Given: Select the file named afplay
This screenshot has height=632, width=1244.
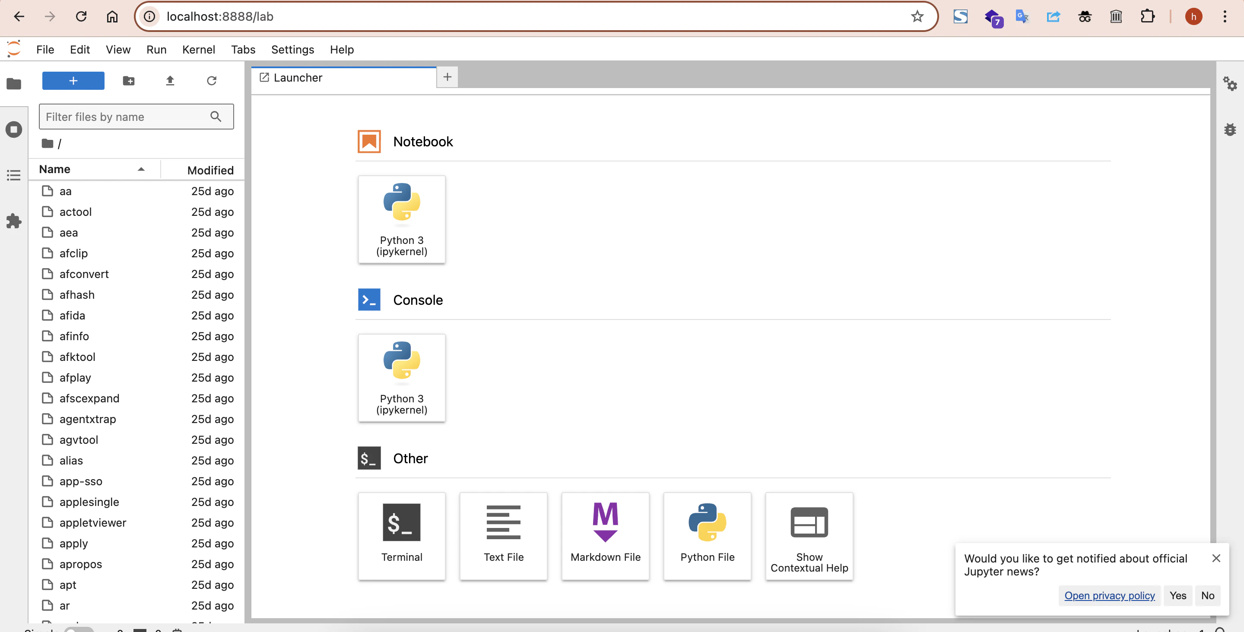Looking at the screenshot, I should pos(136,378).
